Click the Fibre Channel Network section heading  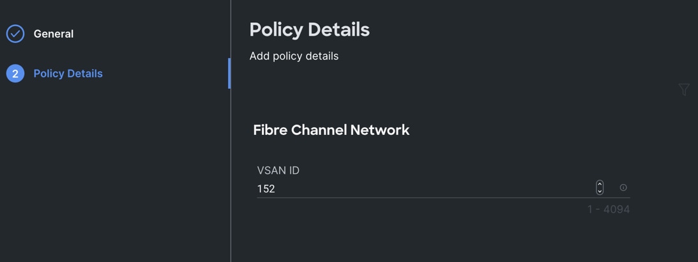click(331, 130)
